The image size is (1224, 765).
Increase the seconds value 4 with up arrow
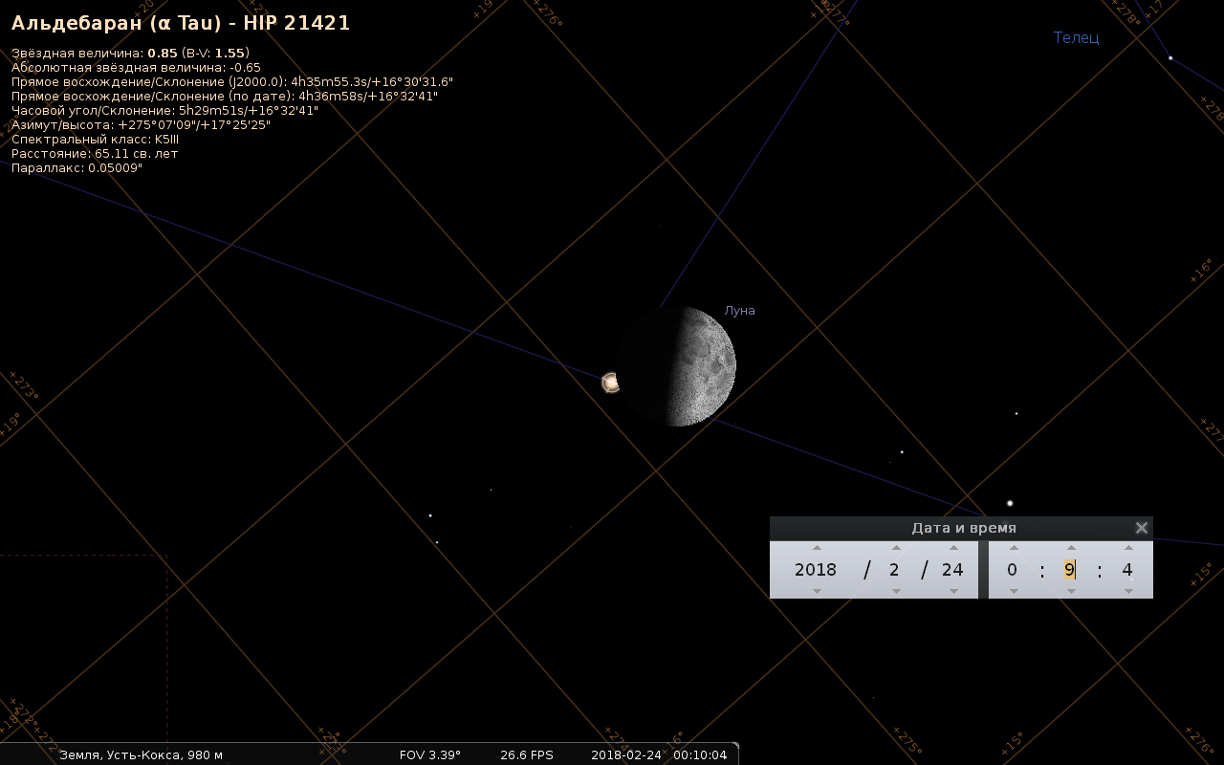point(1128,548)
